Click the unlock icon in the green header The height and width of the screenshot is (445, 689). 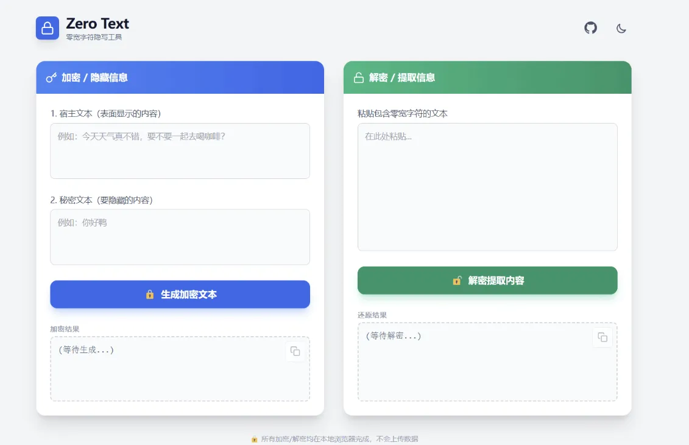[x=358, y=77]
